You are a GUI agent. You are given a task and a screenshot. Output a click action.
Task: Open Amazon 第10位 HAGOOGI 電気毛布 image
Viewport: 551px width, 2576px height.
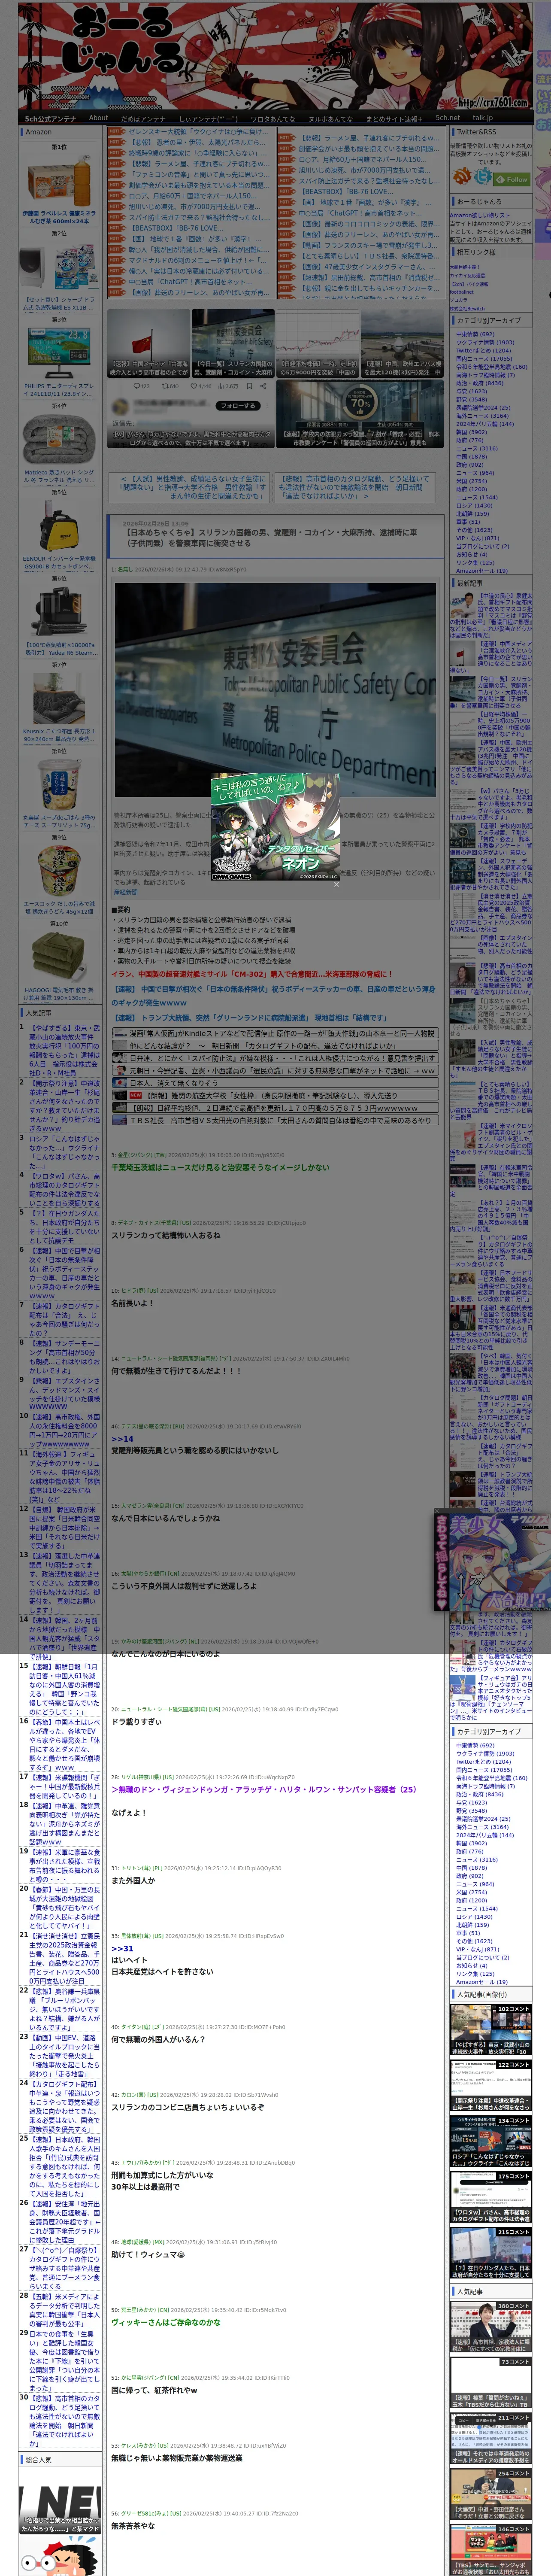[59, 956]
